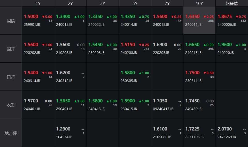Viewport: 248px width, 147px height.
Task: Open bond code 259901.IB
Action: click(32, 25)
